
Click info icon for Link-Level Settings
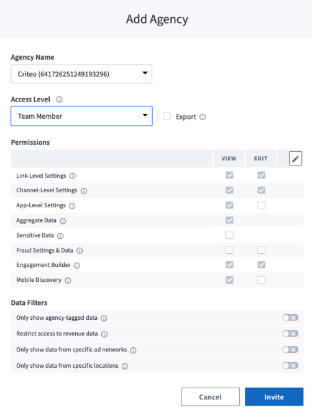point(73,176)
